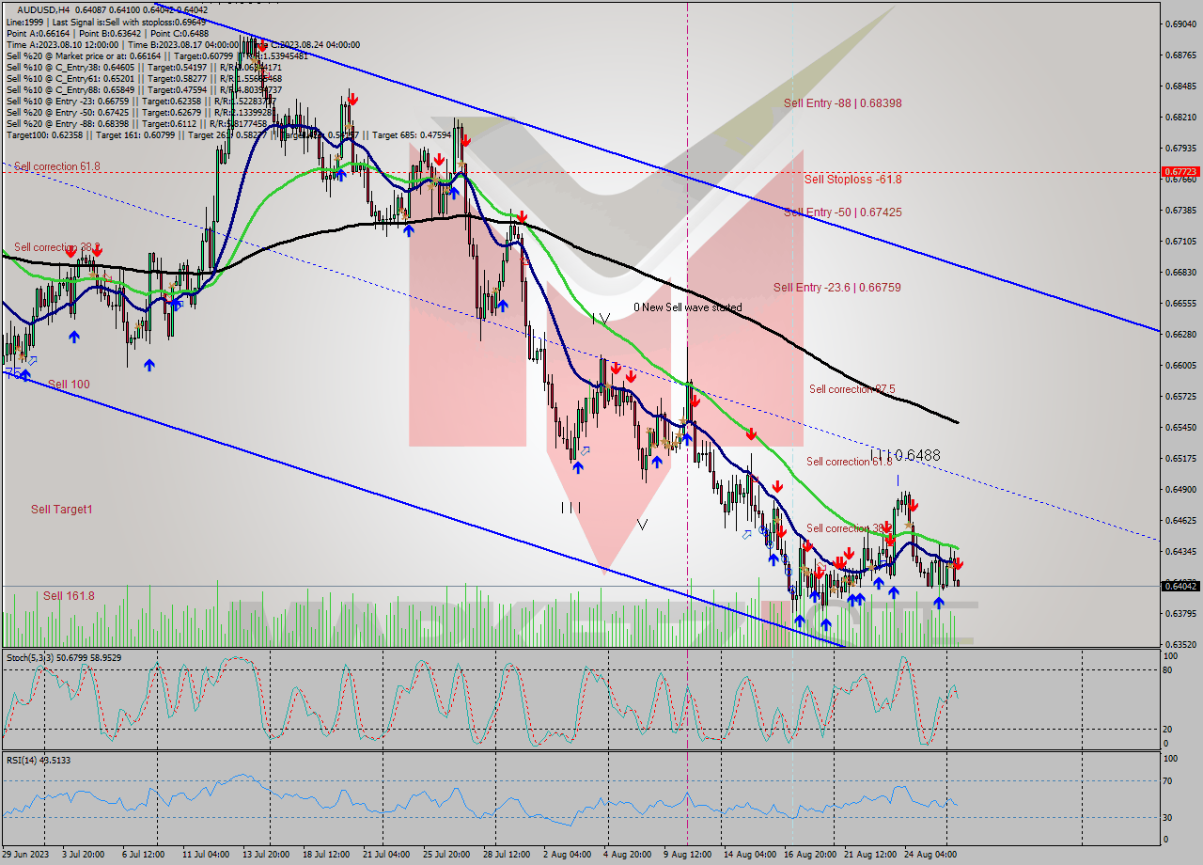The height and width of the screenshot is (865, 1203).
Task: Click the 70 level on RSI scale
Action: [x=1166, y=780]
